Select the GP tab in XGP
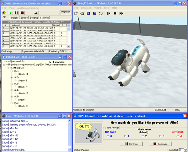Image resolution: width=188 pixels, height=152 pixels. click(x=6, y=17)
